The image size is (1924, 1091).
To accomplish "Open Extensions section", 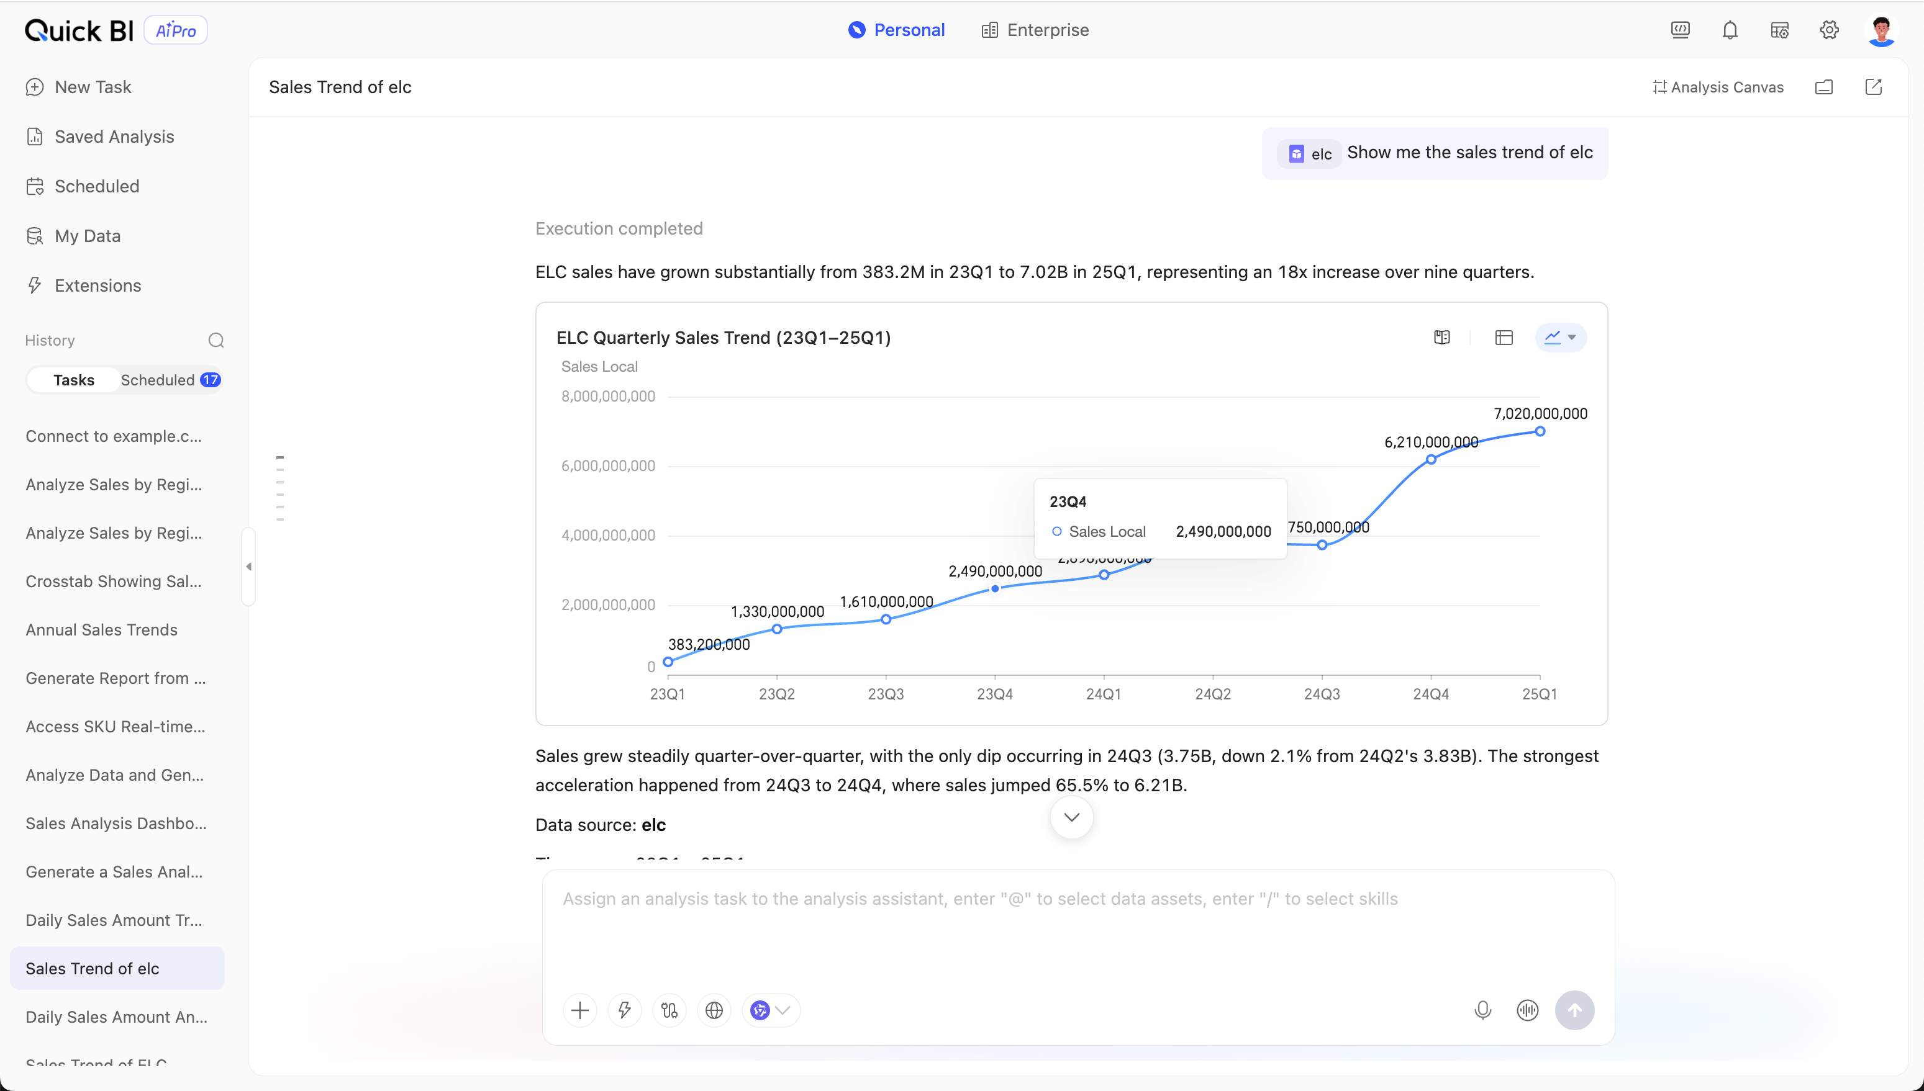I will coord(83,285).
